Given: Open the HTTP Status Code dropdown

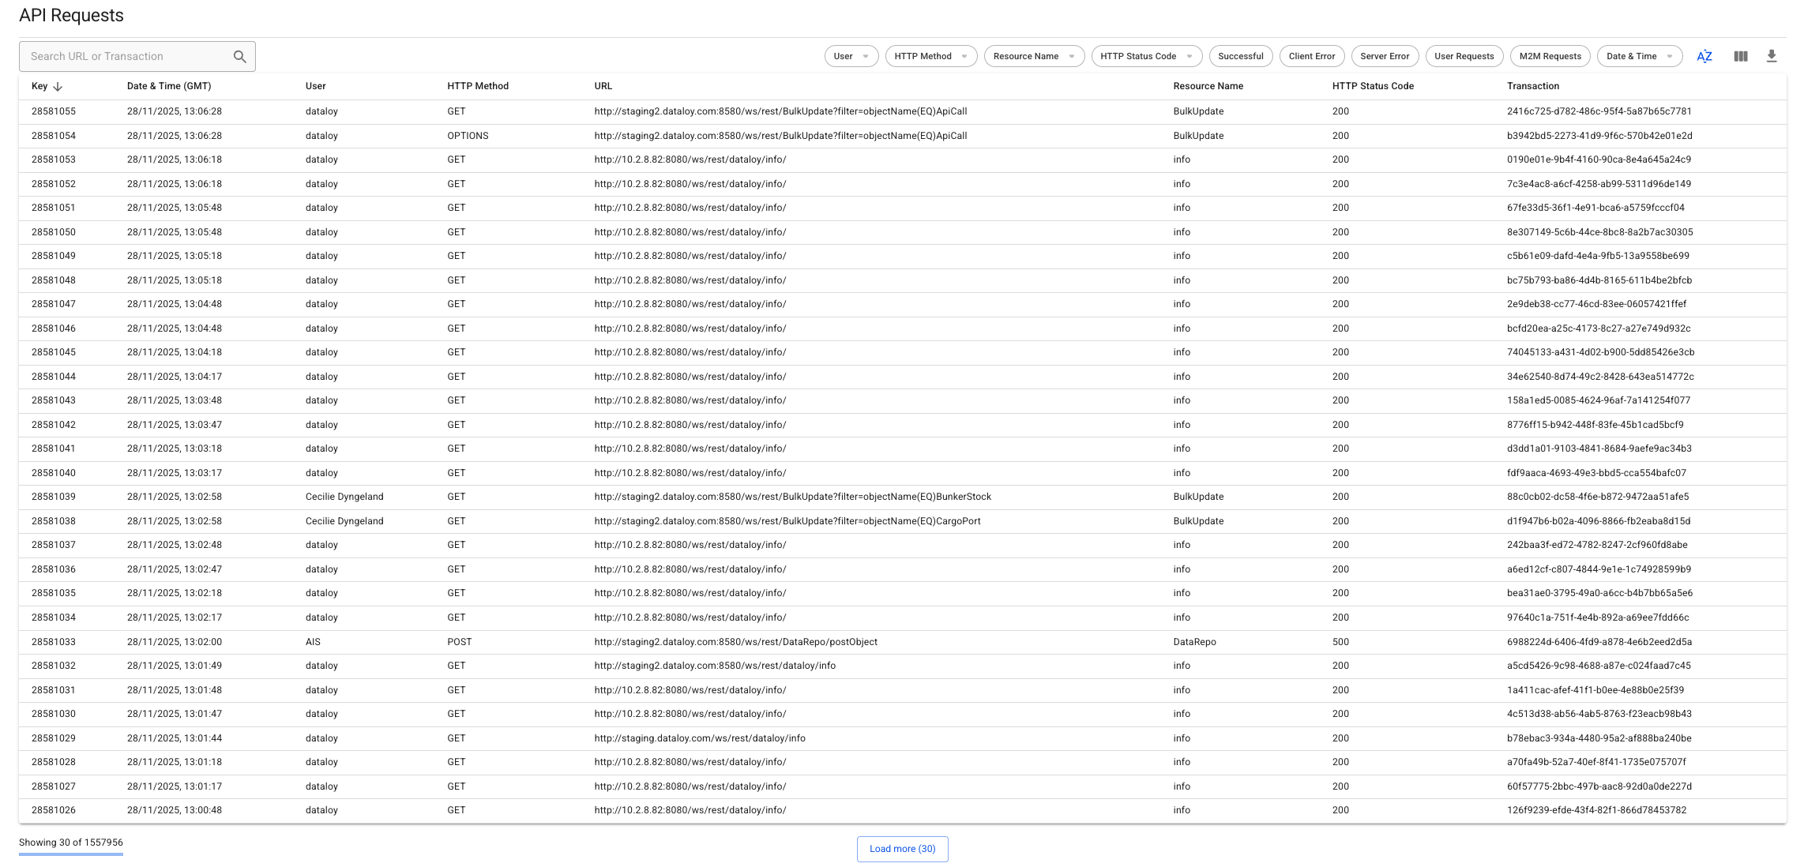Looking at the screenshot, I should (x=1146, y=57).
